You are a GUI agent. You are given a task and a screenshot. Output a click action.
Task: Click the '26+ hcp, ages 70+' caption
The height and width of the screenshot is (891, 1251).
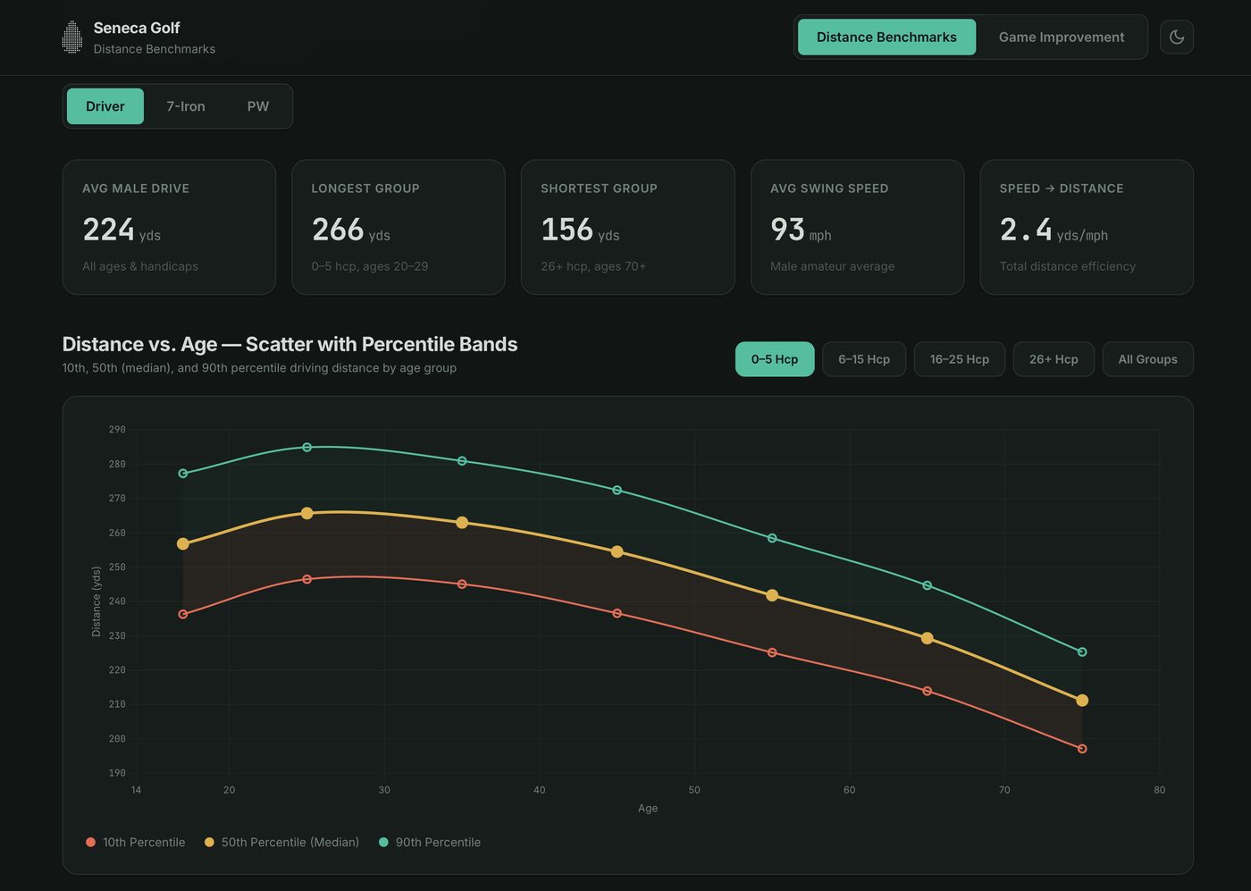593,266
